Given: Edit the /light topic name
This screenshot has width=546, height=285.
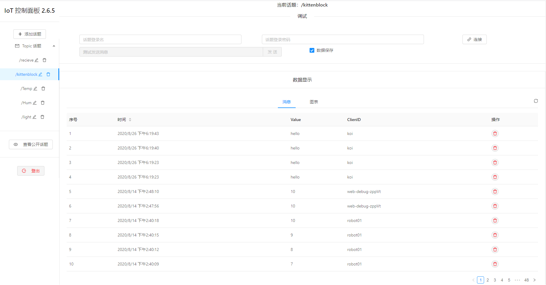Looking at the screenshot, I should [x=34, y=117].
